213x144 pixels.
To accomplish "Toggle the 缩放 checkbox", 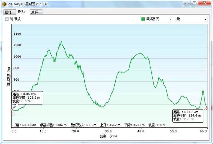I will click(7, 19).
